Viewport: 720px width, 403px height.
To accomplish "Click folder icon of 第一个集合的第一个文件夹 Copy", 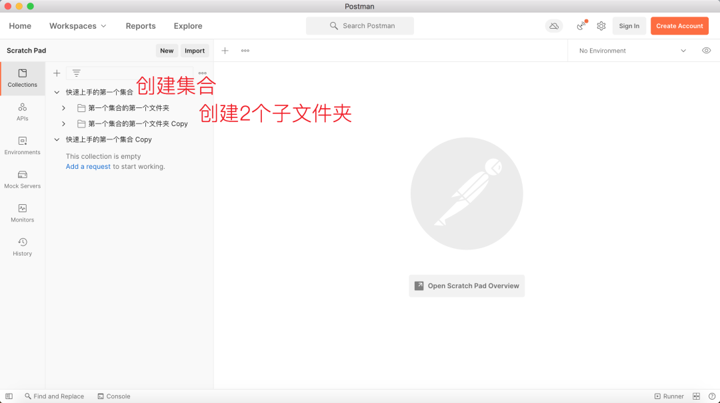I will click(x=81, y=123).
